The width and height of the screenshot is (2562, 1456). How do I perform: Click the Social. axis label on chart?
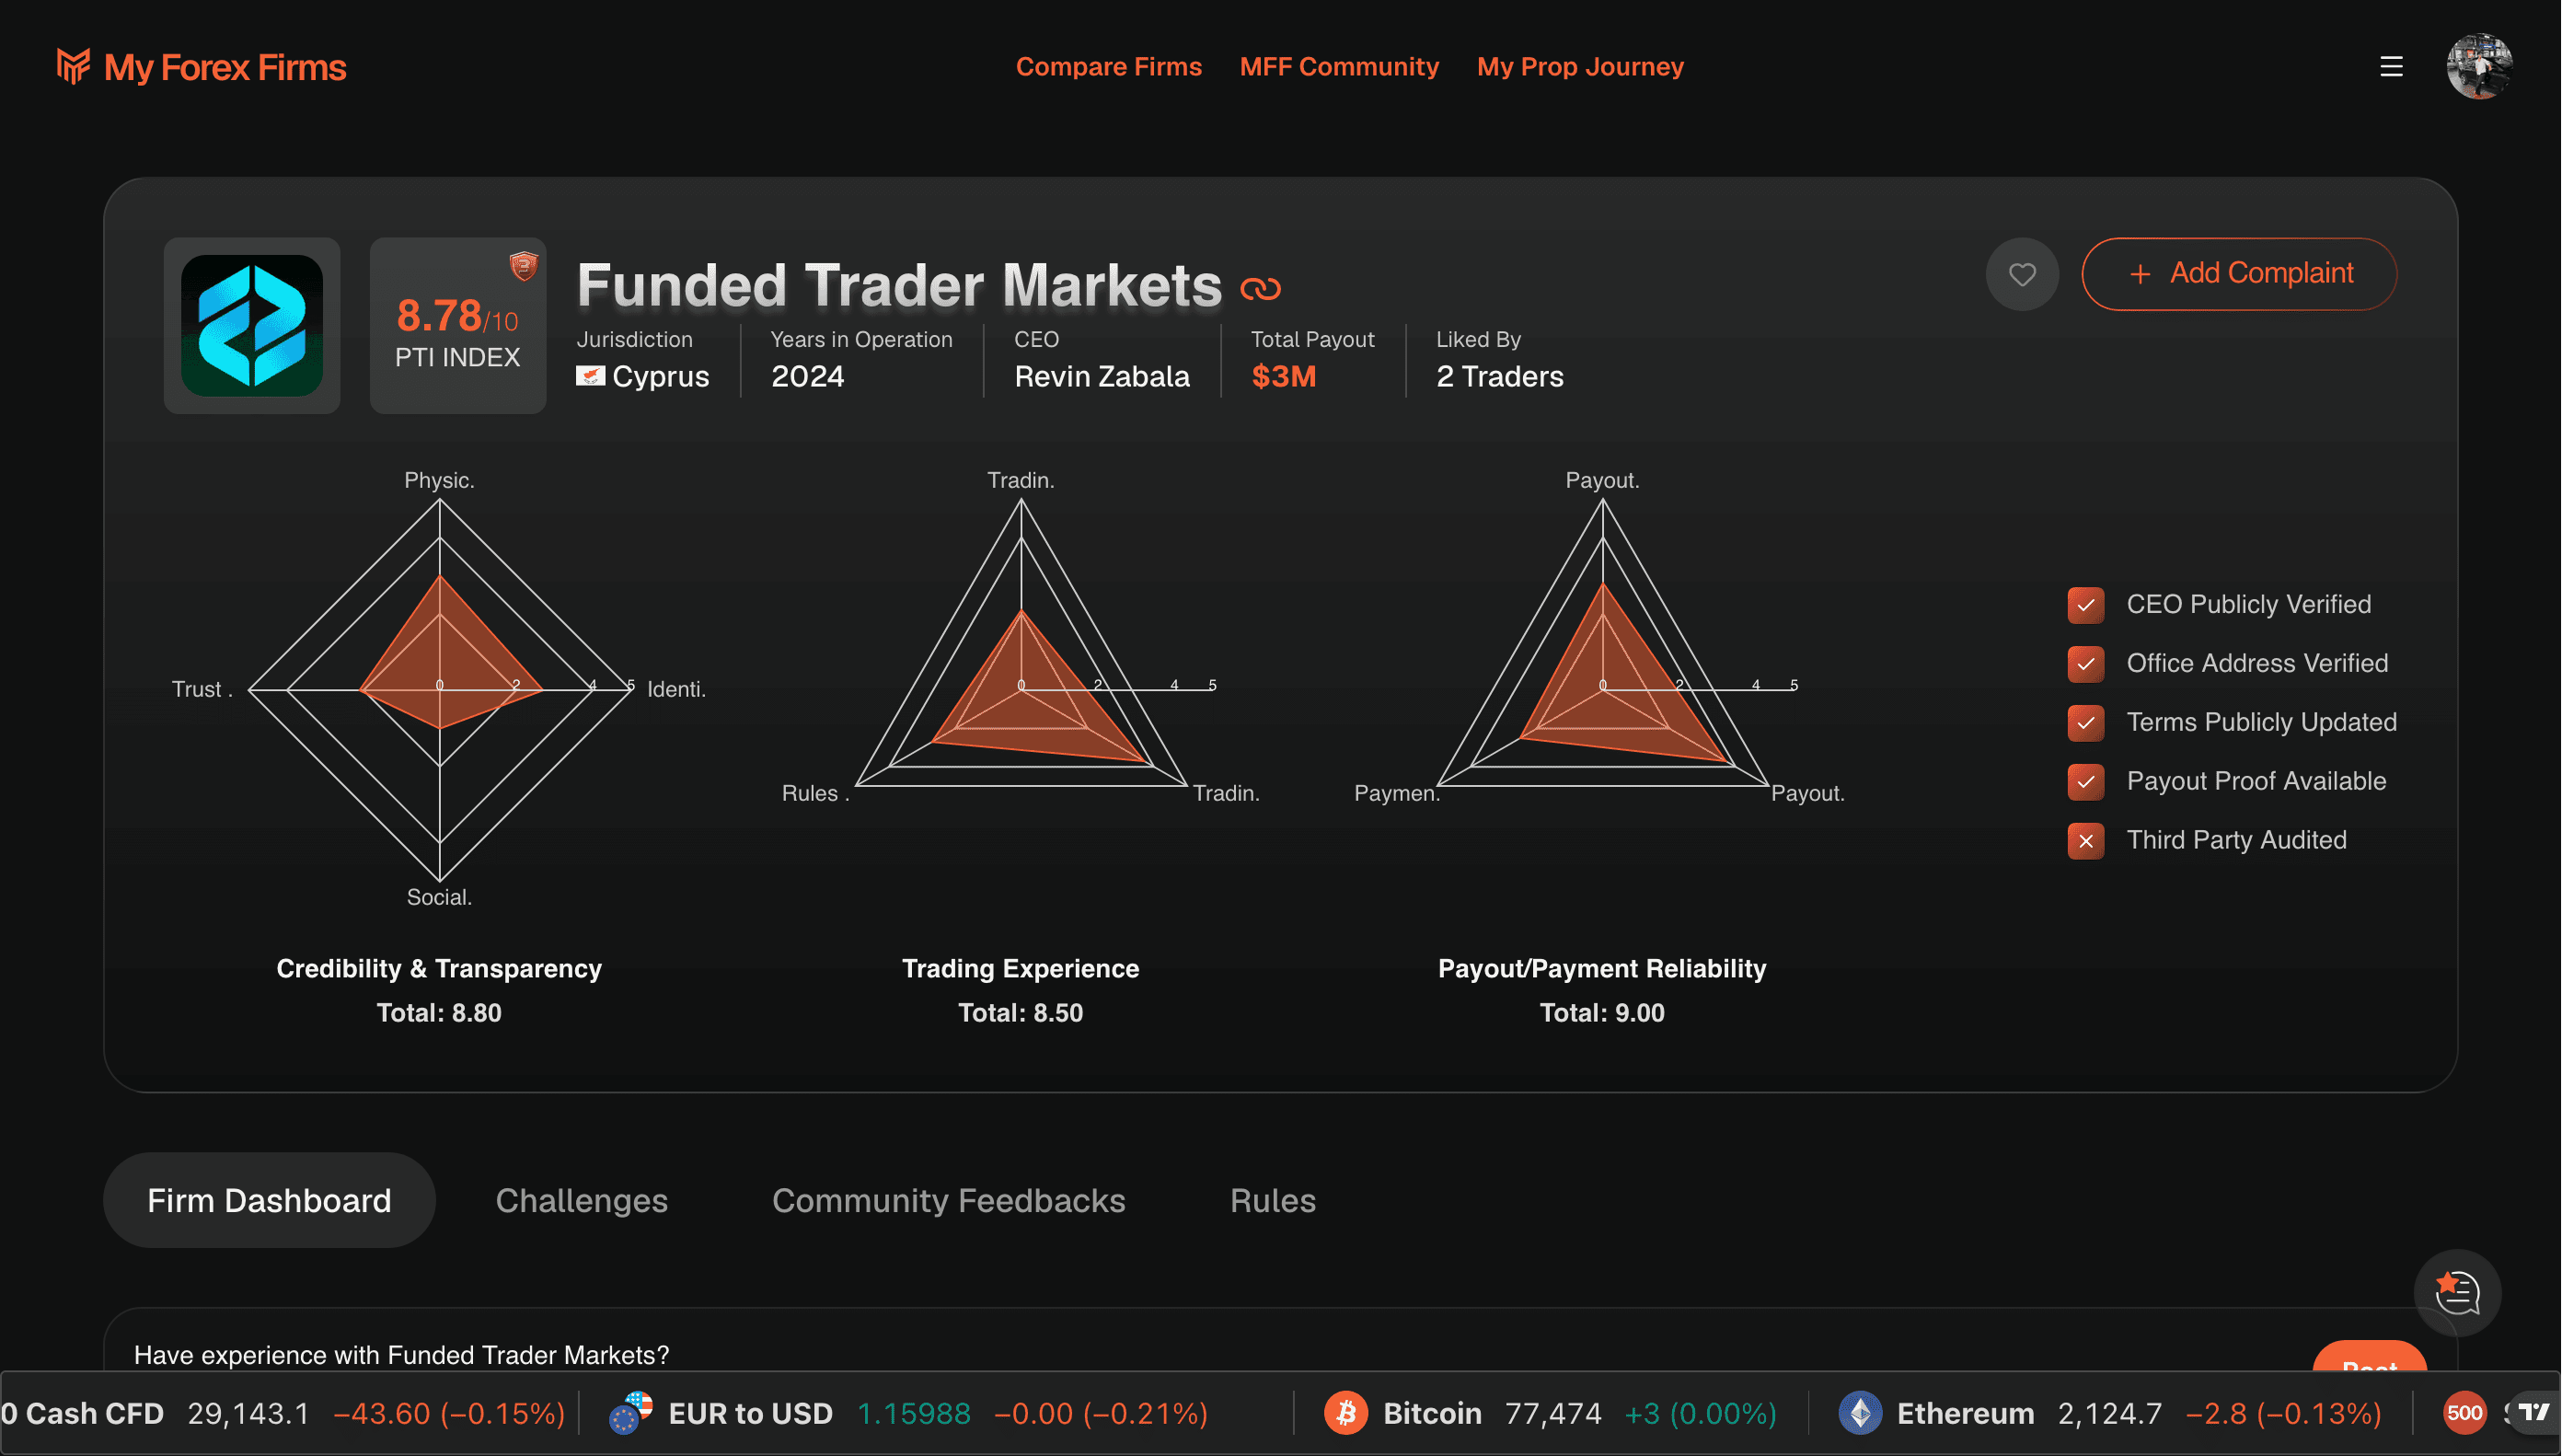439,897
